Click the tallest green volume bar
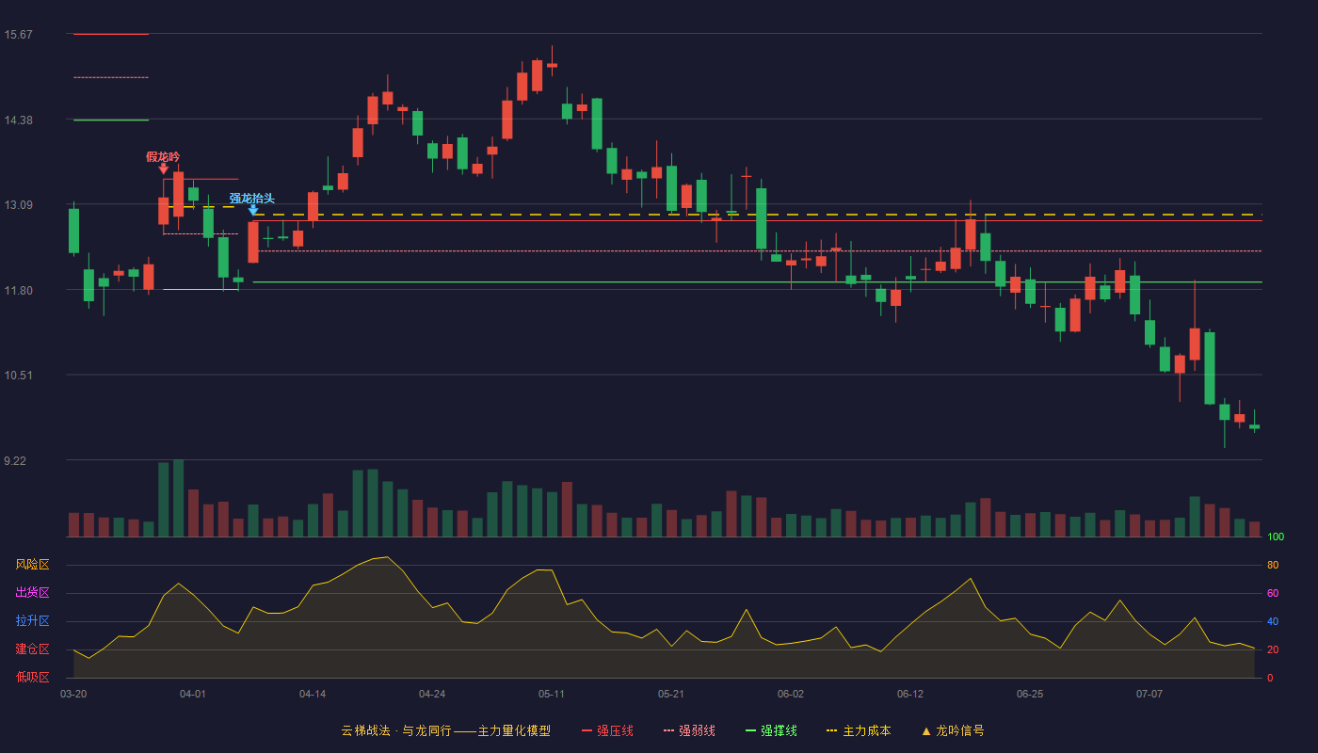 [178, 498]
